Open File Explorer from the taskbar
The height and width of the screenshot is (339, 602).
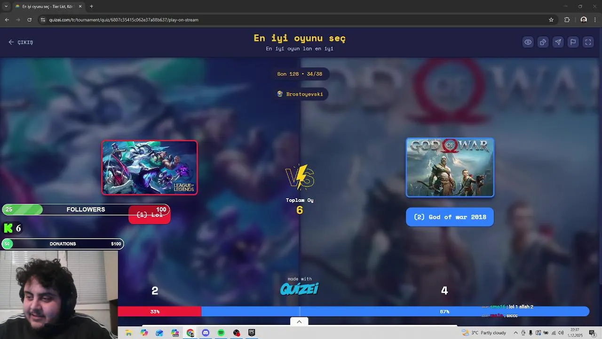click(x=128, y=333)
